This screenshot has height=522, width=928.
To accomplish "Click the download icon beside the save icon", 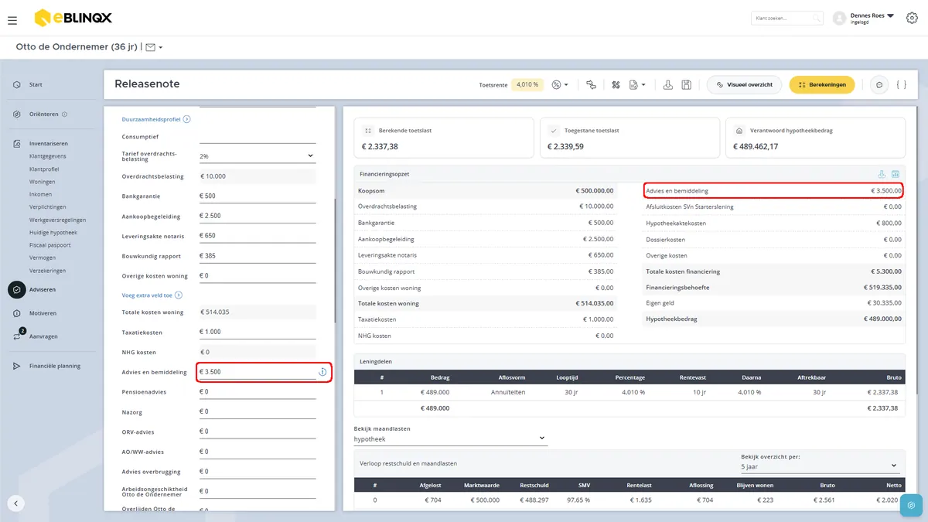I will coord(668,84).
